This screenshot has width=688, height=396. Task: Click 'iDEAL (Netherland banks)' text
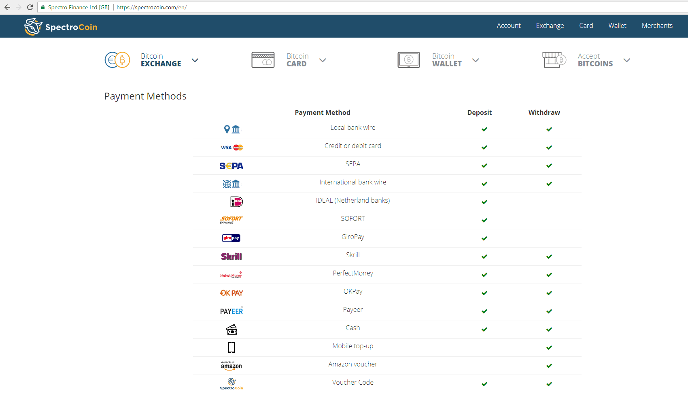[x=353, y=200]
